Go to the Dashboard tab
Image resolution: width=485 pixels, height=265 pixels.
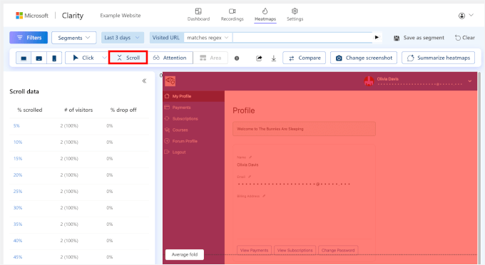(x=198, y=14)
